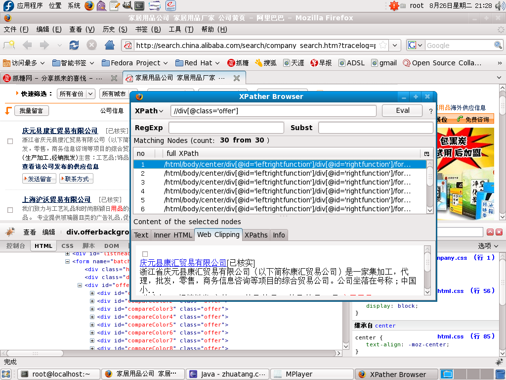Click the 批量留言 button on the page
This screenshot has height=380, width=506.
pyautogui.click(x=31, y=111)
